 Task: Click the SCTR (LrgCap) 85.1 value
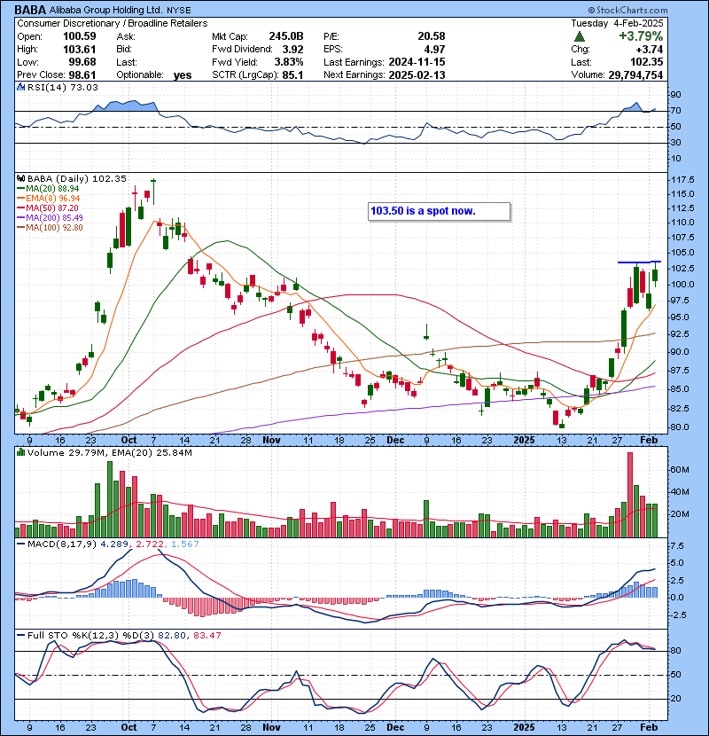(x=292, y=75)
